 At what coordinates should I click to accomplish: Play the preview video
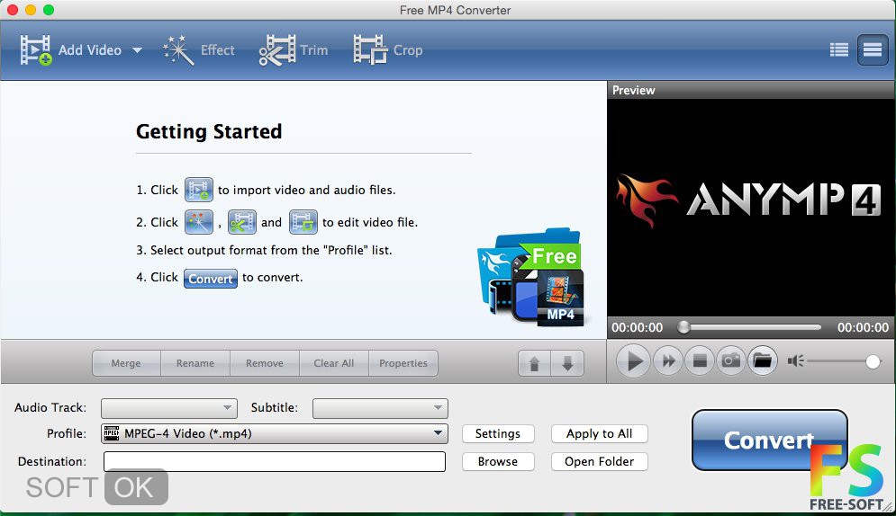point(633,360)
